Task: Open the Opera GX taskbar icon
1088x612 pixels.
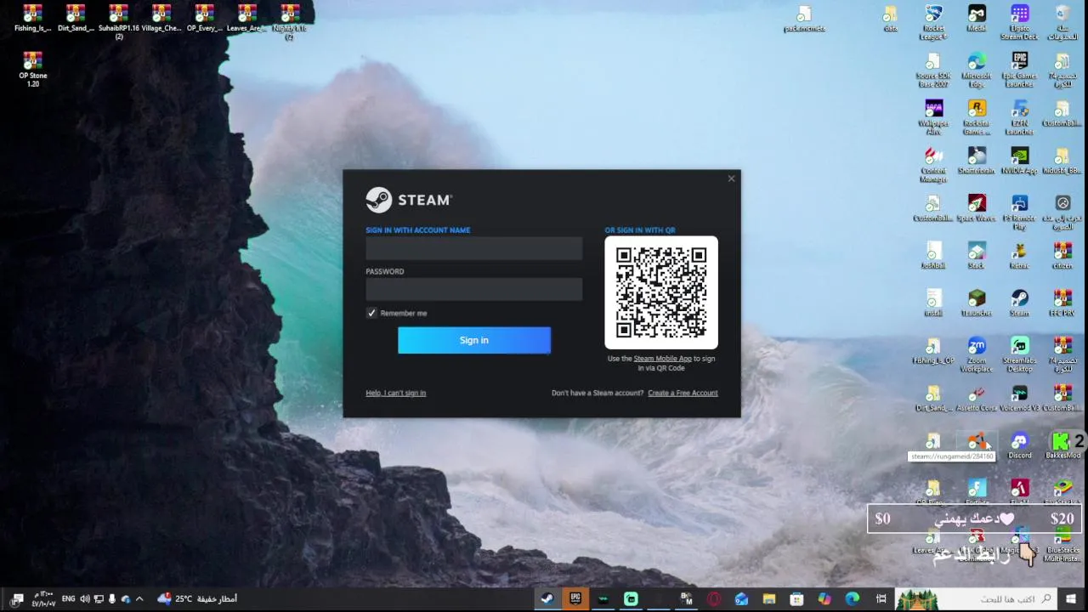Action: (x=714, y=599)
